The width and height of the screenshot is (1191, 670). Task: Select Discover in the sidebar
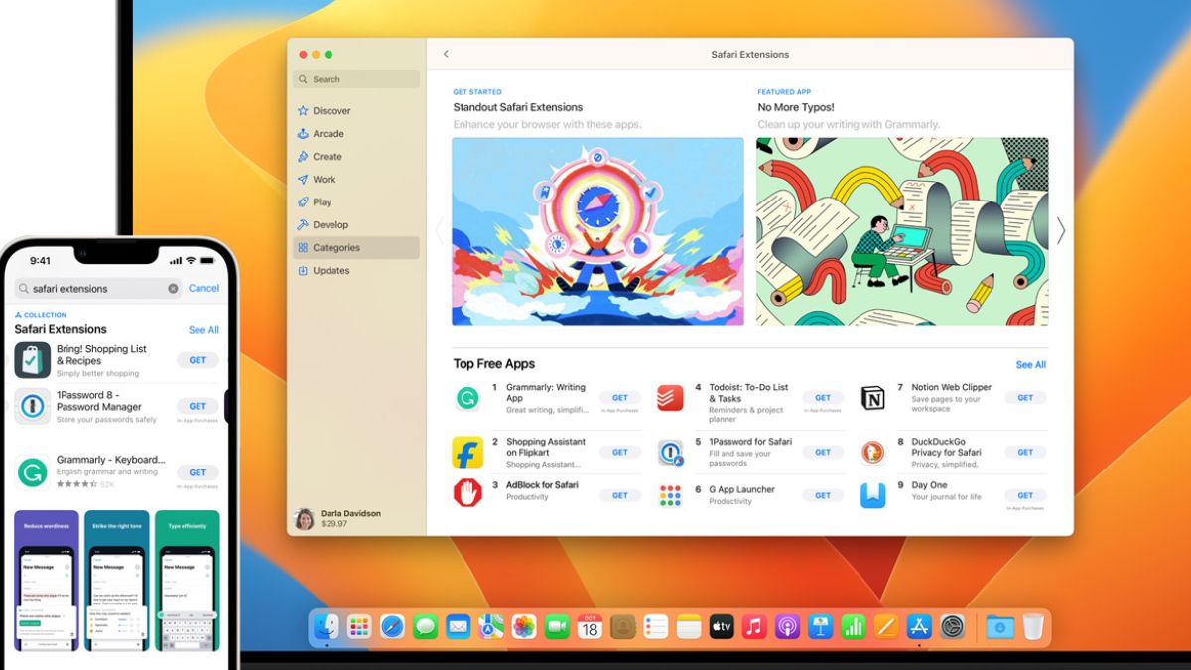coord(331,111)
